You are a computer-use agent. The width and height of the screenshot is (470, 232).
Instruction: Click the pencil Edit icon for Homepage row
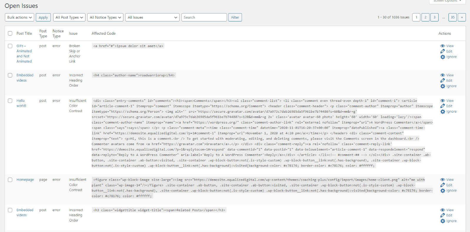tap(442, 185)
